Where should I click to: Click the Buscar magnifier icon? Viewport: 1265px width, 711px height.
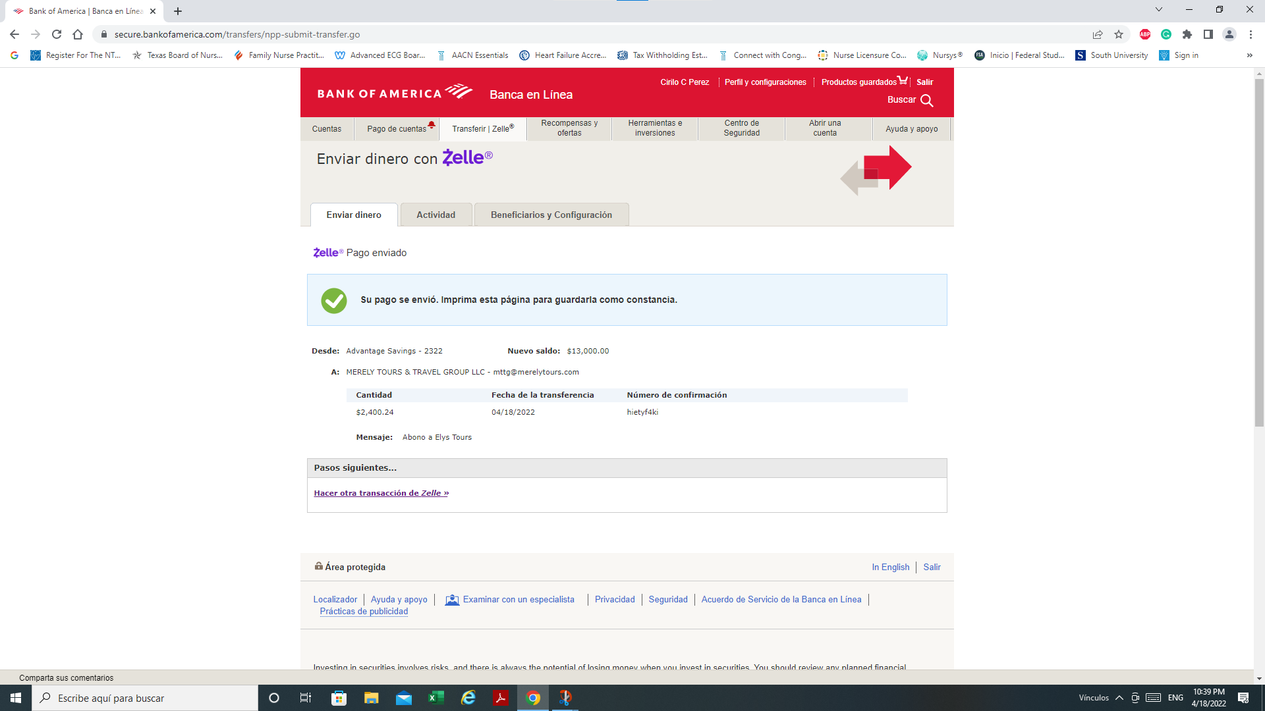(927, 100)
